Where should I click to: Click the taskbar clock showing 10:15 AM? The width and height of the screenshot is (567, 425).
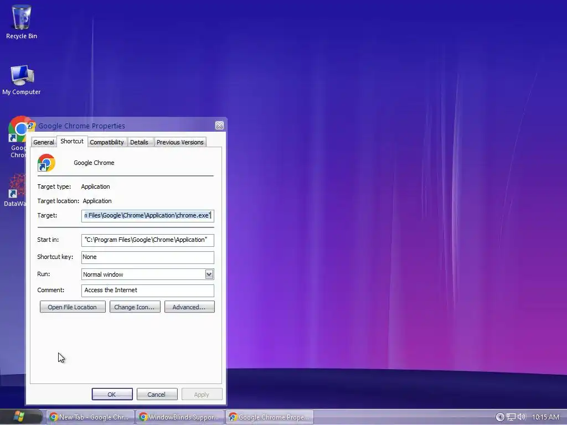click(x=545, y=417)
